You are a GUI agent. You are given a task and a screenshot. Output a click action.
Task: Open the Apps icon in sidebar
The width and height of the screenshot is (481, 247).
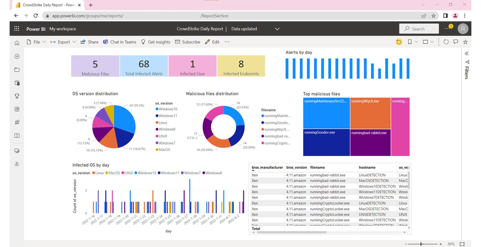(x=17, y=109)
